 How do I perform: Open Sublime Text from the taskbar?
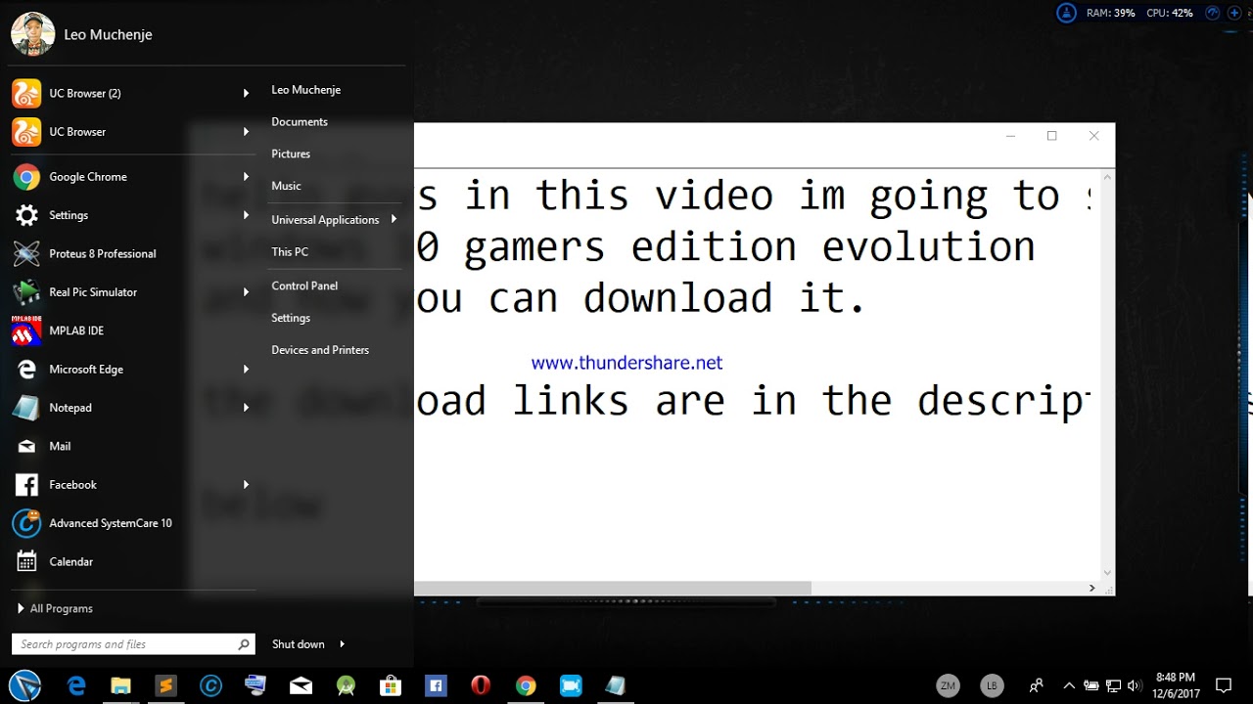tap(165, 685)
